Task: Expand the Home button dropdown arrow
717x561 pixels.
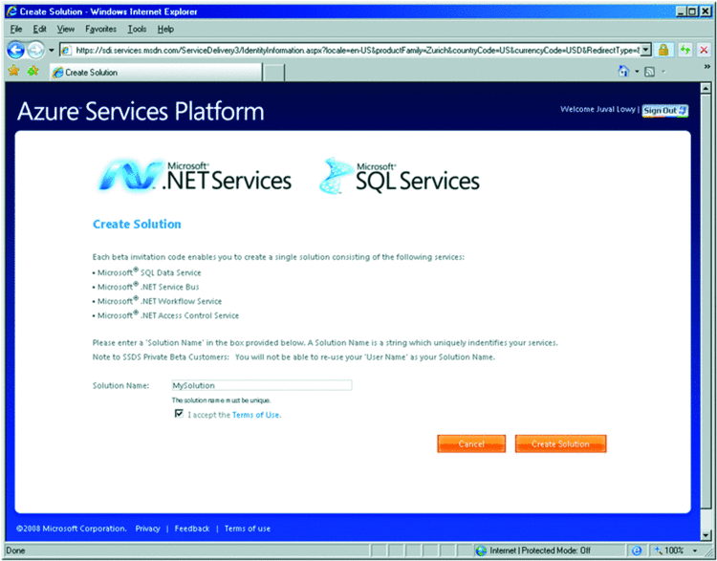Action: (x=637, y=72)
